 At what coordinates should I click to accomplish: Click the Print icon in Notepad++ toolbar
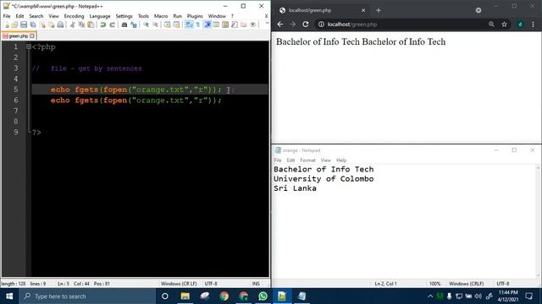60,24
